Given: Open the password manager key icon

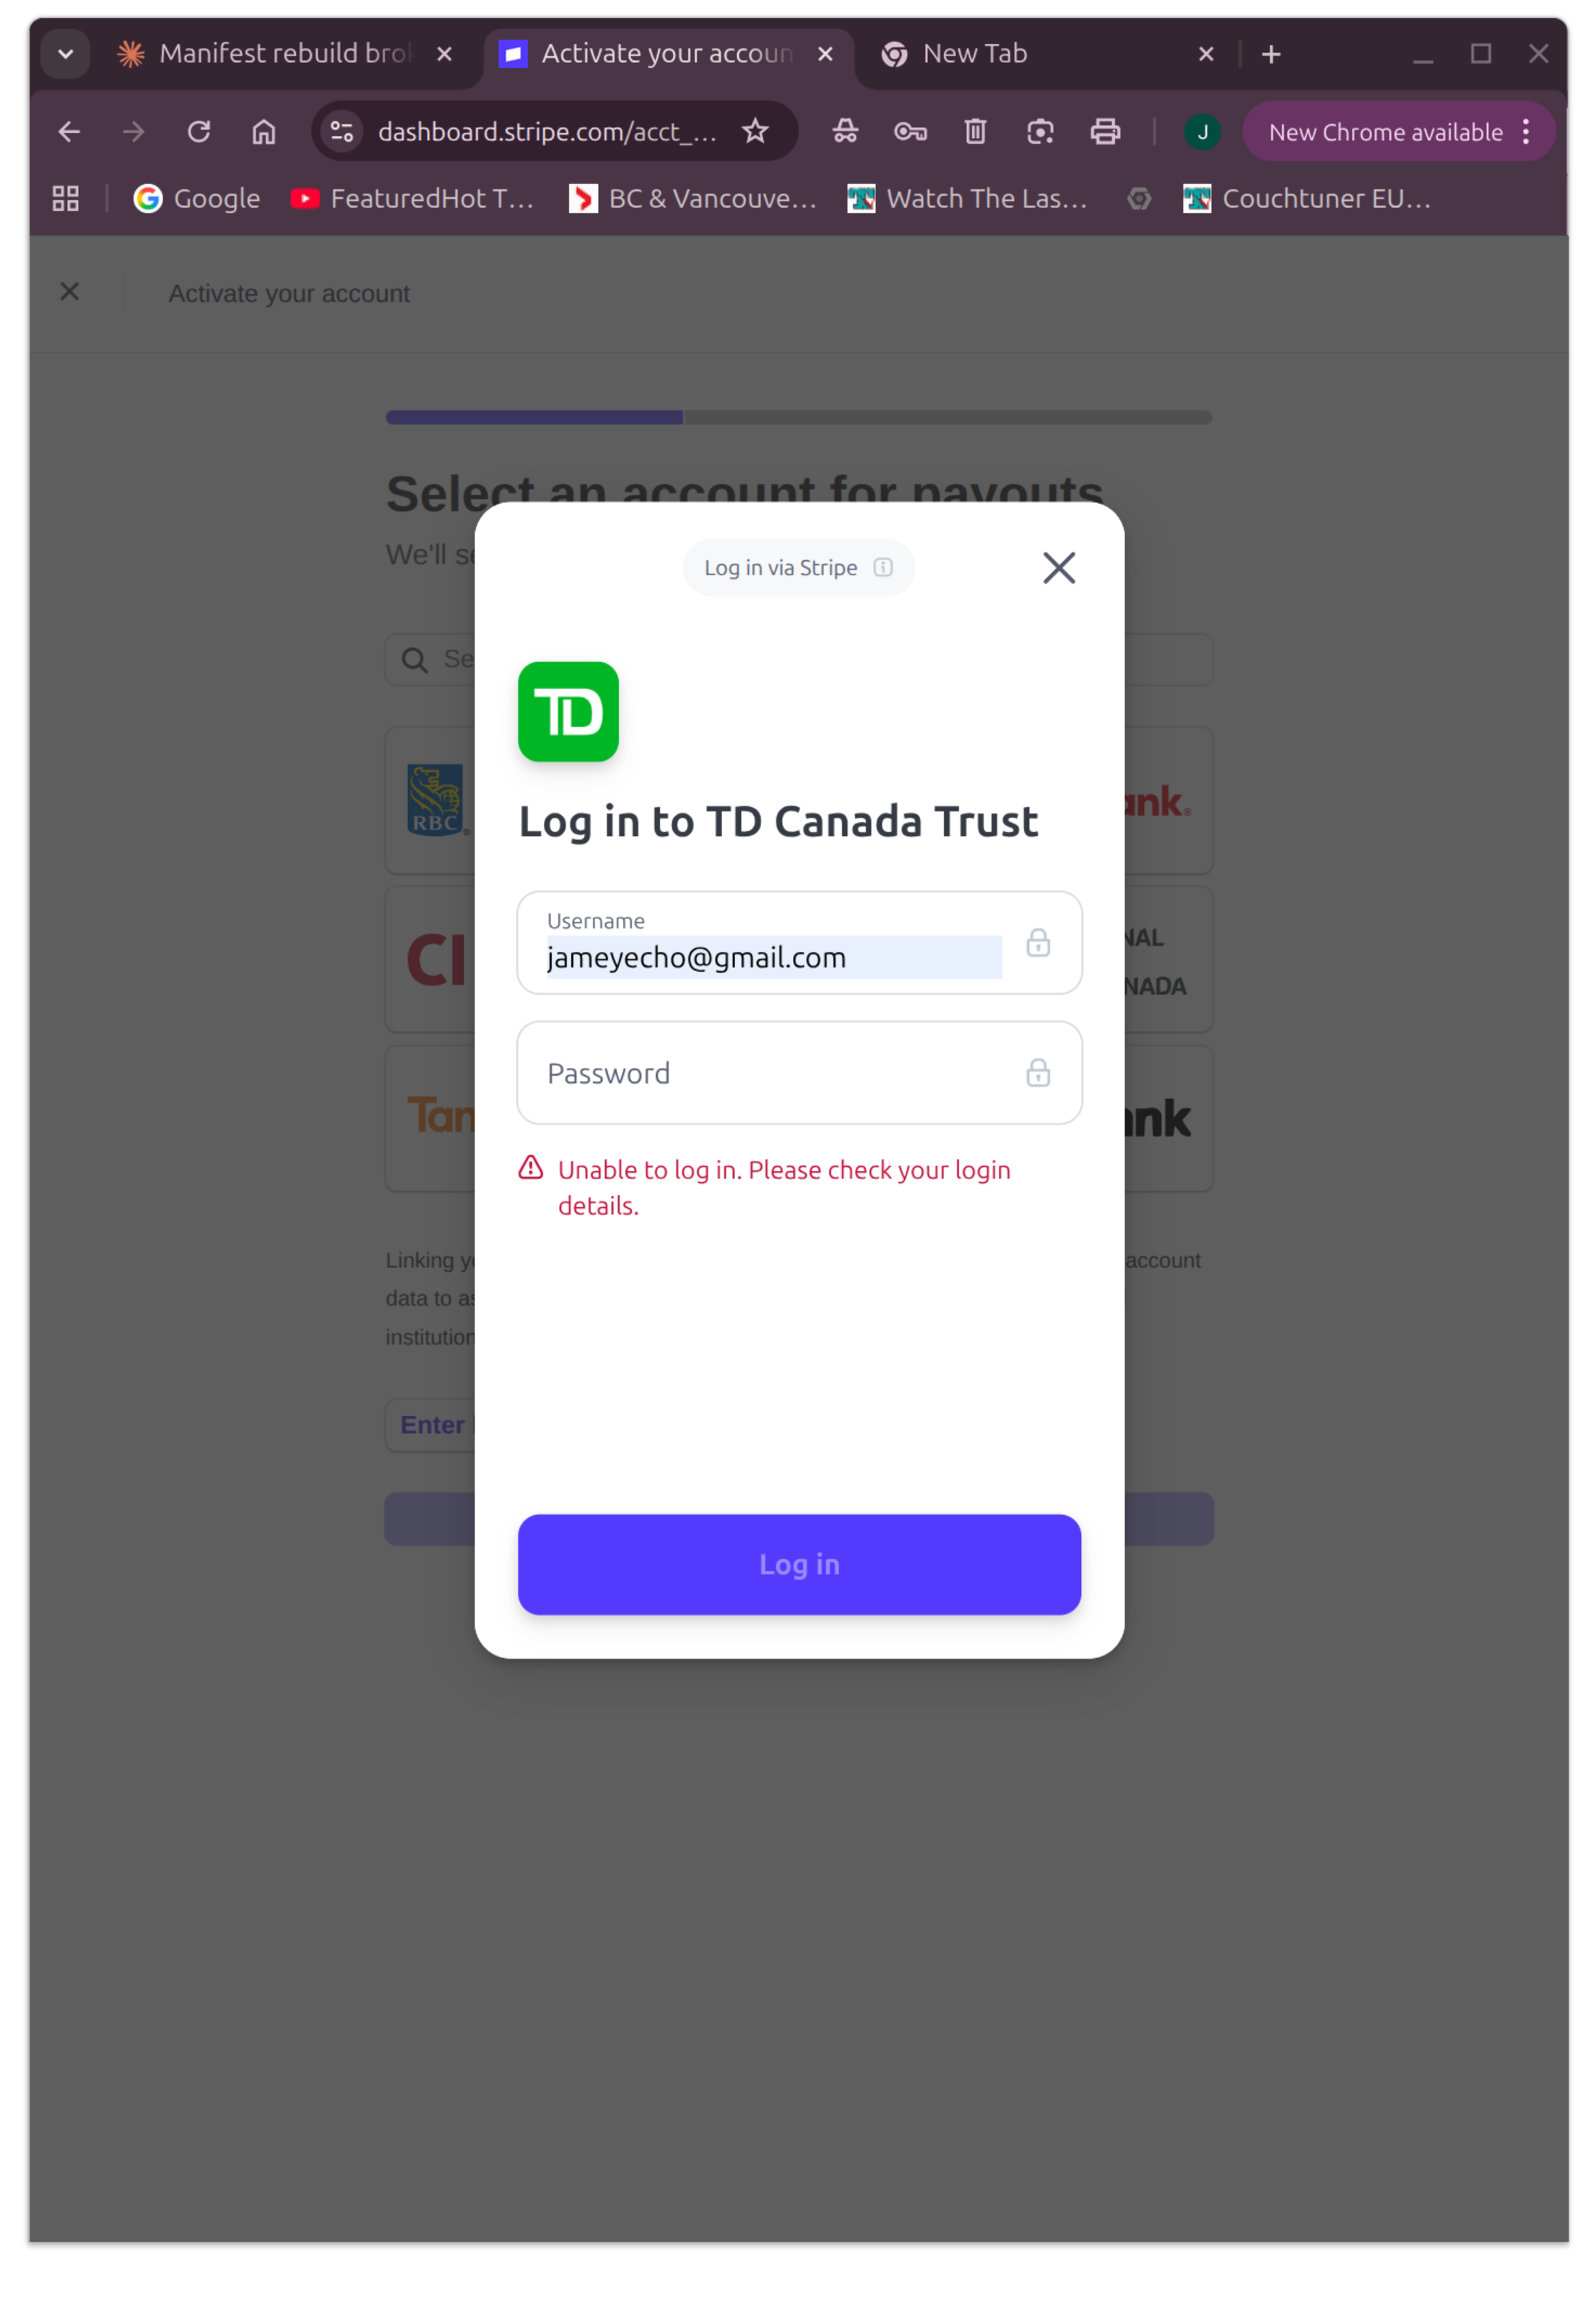Looking at the screenshot, I should 910,131.
